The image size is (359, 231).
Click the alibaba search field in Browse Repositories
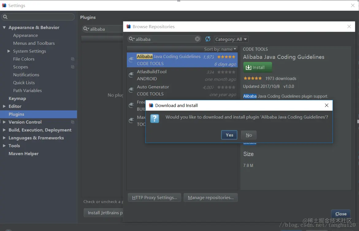tap(164, 39)
